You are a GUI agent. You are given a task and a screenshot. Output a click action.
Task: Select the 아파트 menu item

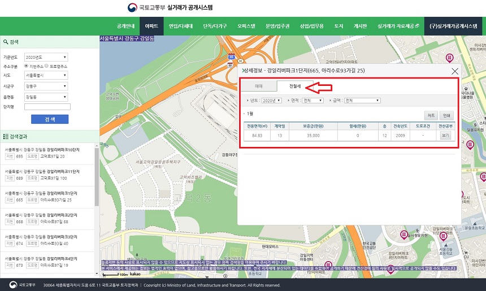(x=151, y=26)
